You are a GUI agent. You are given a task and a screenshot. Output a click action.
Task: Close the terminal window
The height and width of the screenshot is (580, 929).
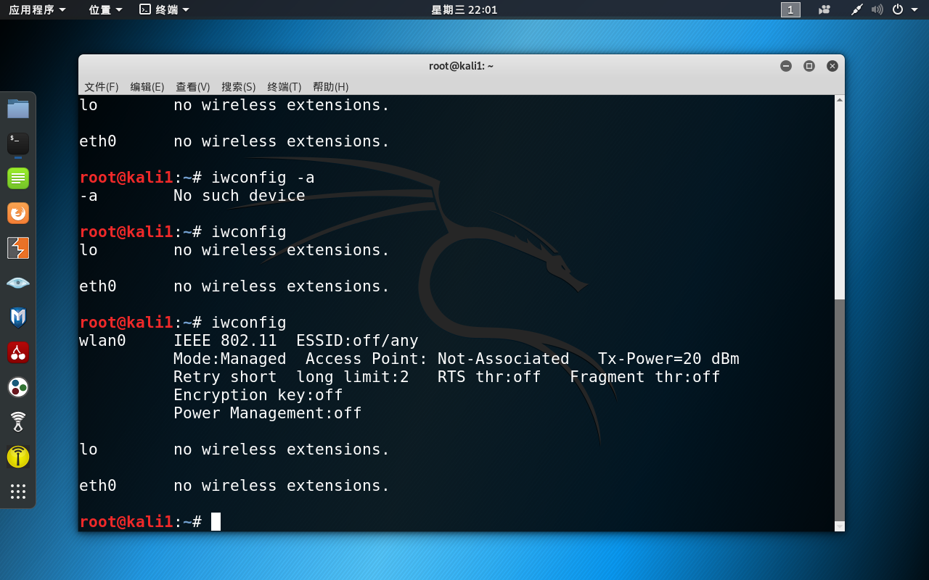click(832, 66)
